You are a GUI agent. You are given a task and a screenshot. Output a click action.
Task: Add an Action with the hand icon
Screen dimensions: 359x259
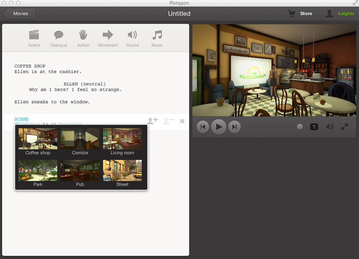click(x=83, y=38)
